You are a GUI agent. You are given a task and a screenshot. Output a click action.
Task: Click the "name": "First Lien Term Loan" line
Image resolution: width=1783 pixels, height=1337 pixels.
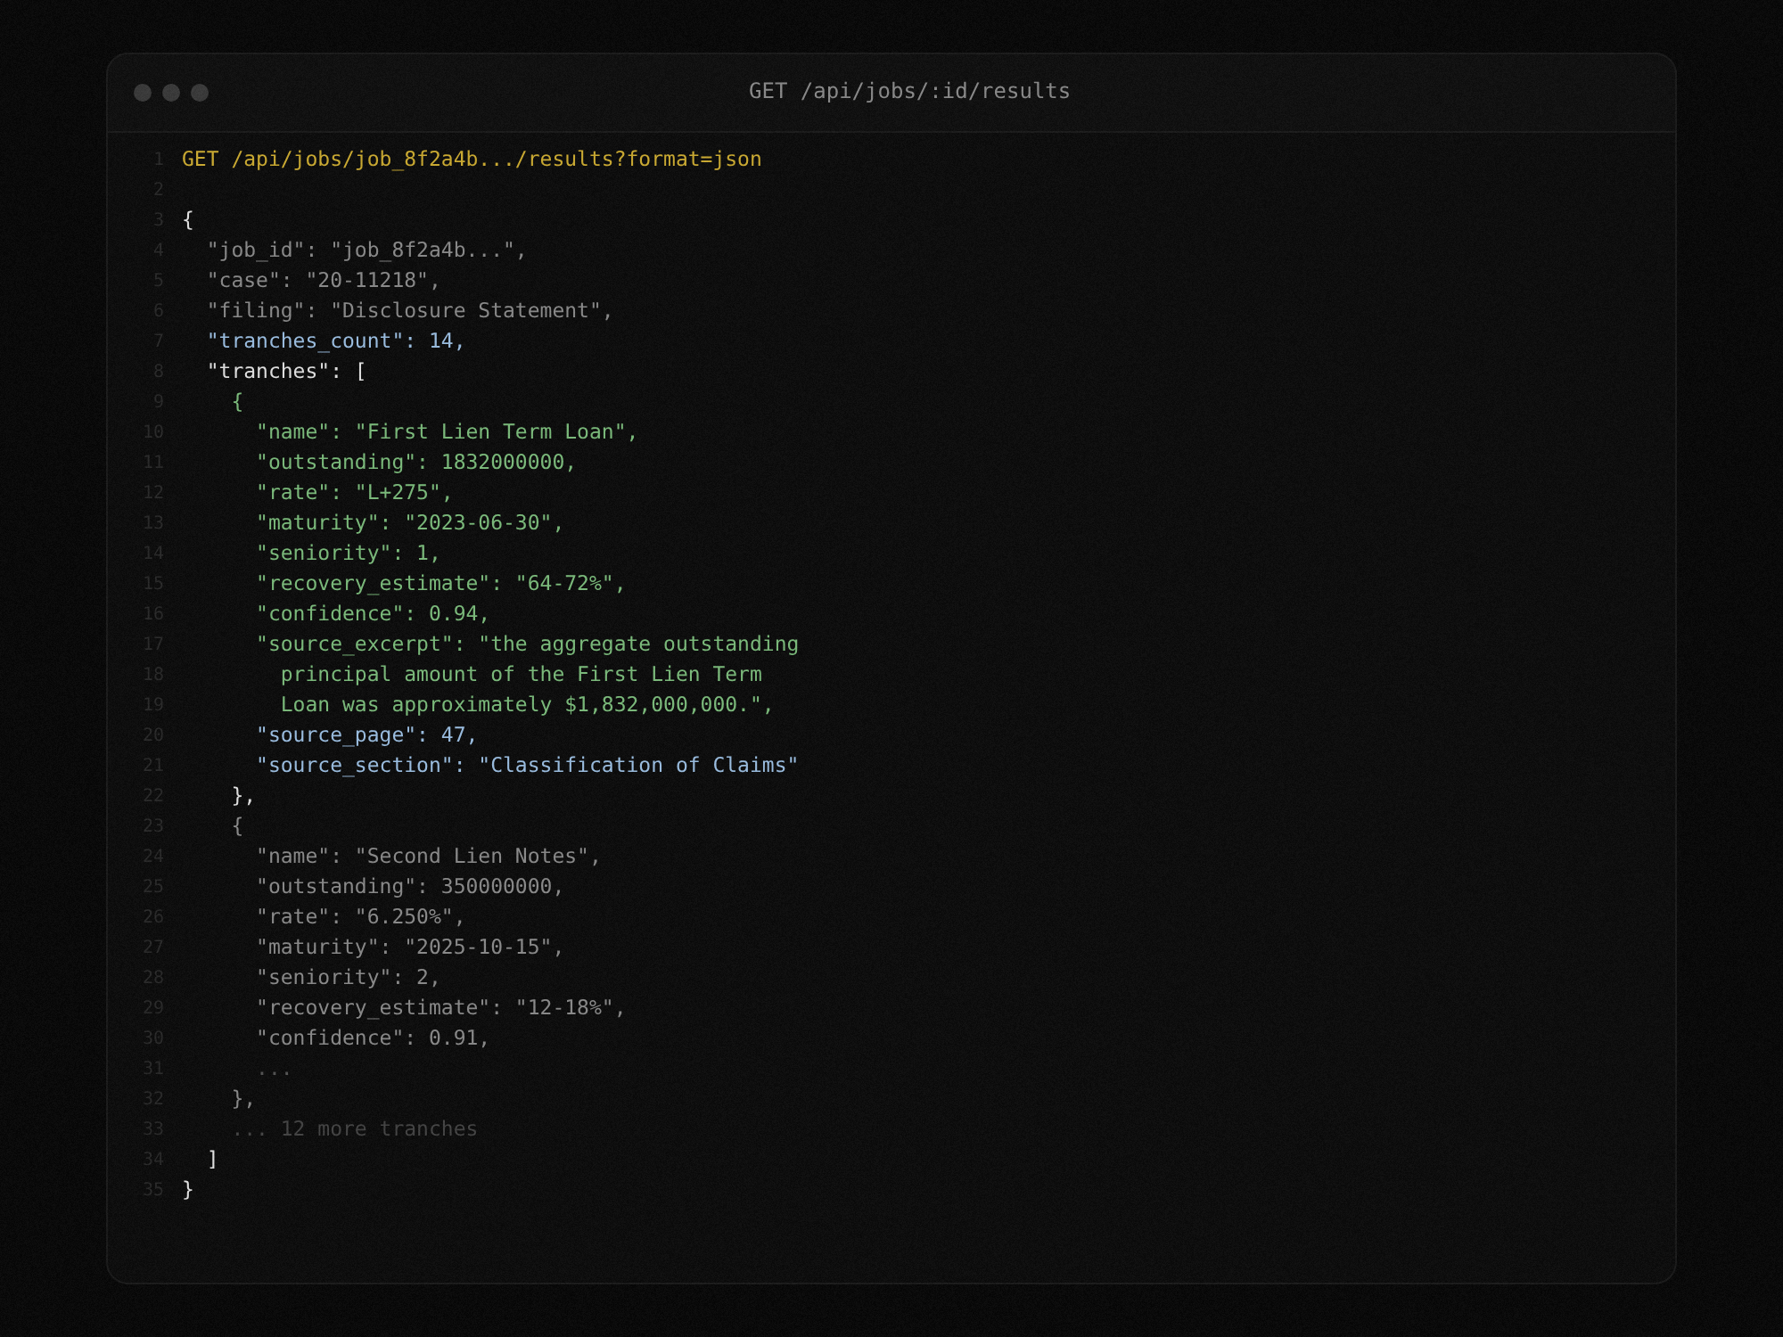(448, 431)
